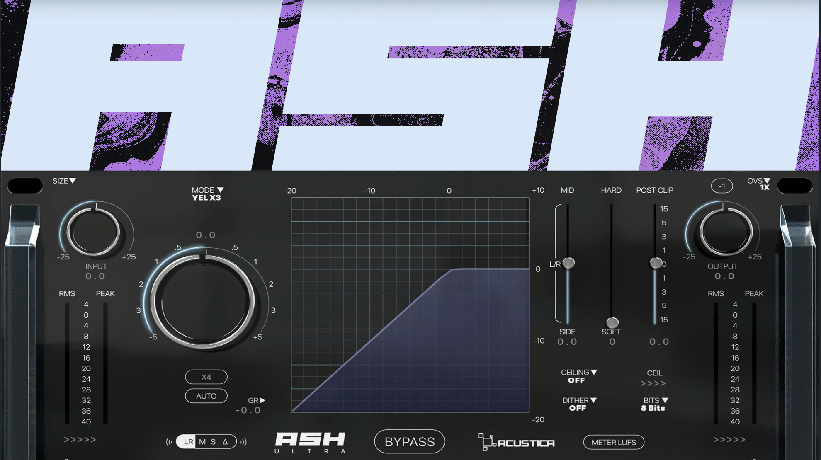
Task: Click the POST CLIP slider handle
Action: pyautogui.click(x=656, y=263)
